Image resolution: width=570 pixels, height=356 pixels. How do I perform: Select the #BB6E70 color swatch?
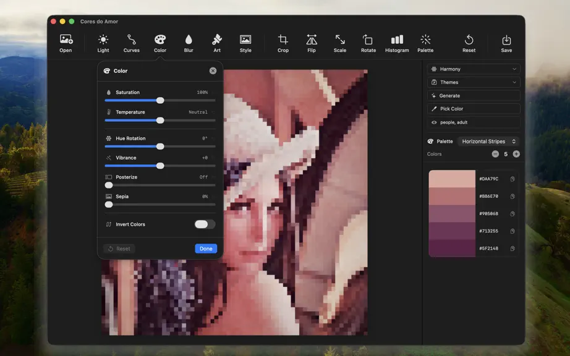point(452,196)
